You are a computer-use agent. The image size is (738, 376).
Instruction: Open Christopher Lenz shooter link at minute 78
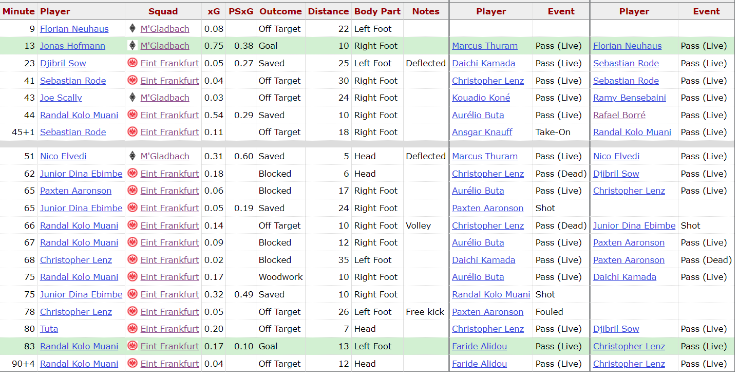click(76, 312)
